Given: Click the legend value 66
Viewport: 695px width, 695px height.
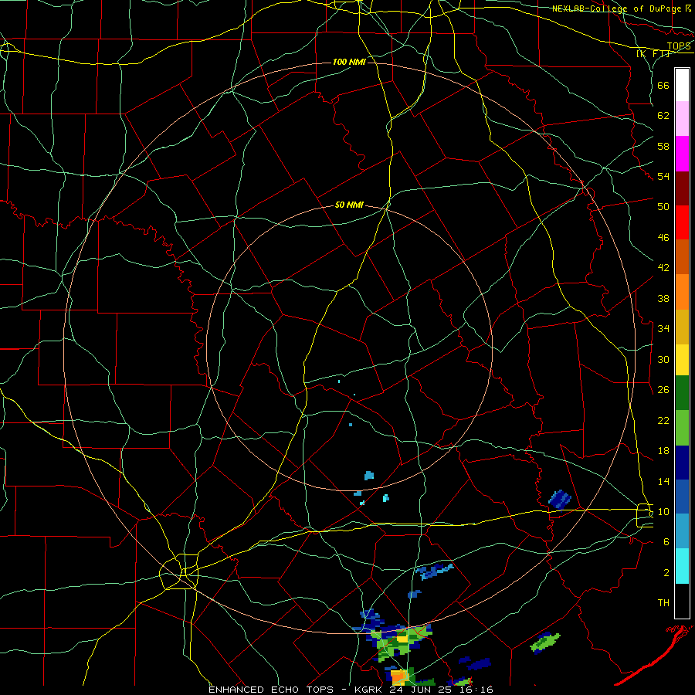Looking at the screenshot, I should (x=663, y=85).
